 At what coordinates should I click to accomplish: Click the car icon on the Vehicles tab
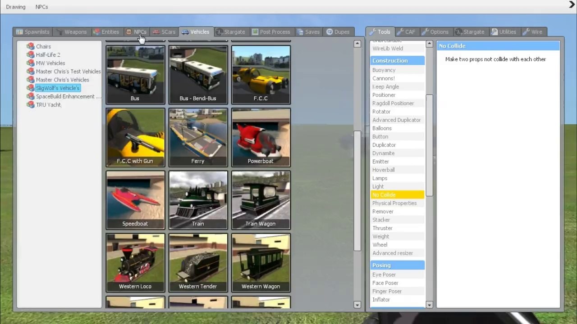pyautogui.click(x=185, y=32)
